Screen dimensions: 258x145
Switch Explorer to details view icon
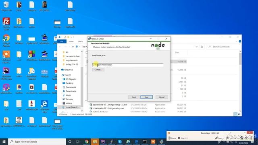coord(235,114)
